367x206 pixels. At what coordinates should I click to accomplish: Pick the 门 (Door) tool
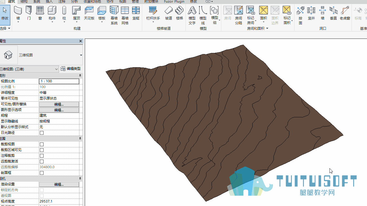point(29,14)
